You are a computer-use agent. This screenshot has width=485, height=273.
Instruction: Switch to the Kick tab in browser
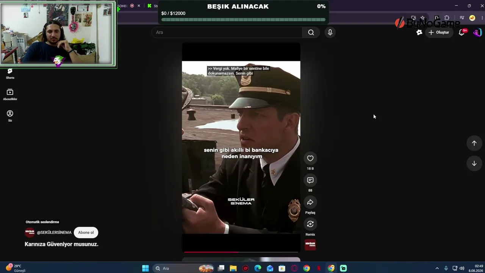click(152, 6)
